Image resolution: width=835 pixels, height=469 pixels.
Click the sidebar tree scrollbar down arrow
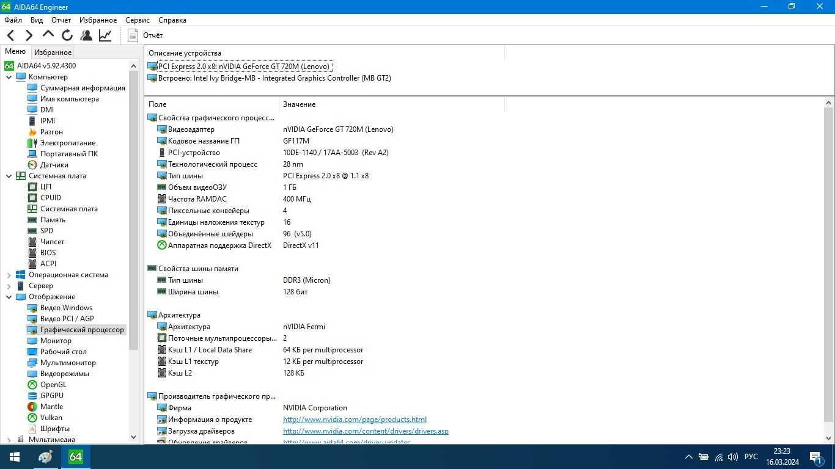(x=134, y=437)
